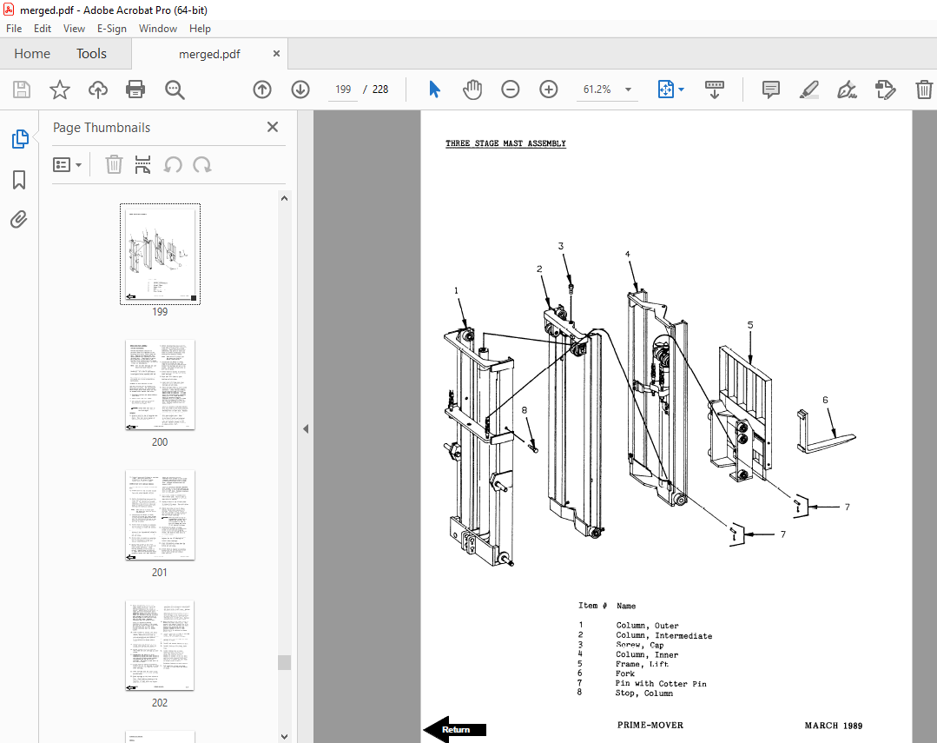
Task: Open thumbnail options menu dropdown
Action: (x=67, y=164)
